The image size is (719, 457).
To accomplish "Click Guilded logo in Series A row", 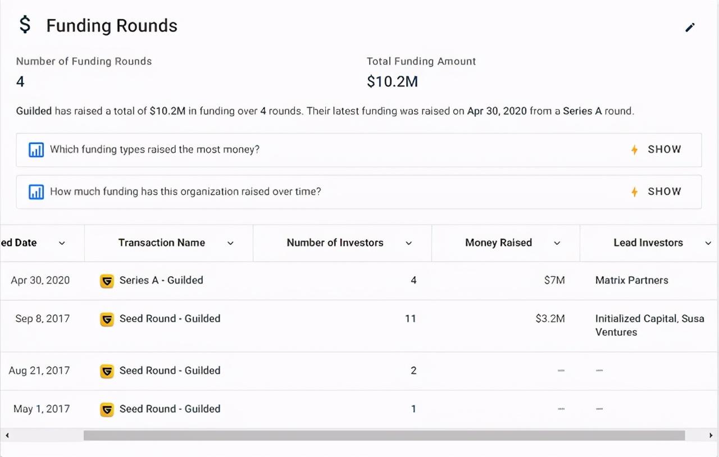I will click(107, 281).
